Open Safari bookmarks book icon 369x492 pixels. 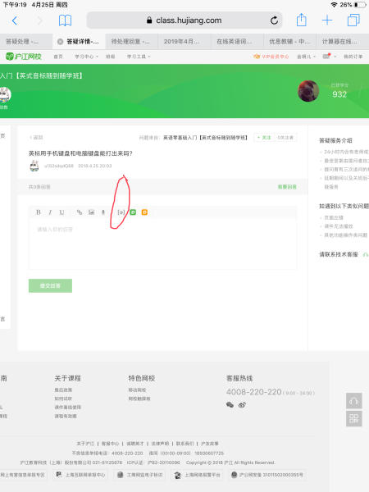pos(66,20)
